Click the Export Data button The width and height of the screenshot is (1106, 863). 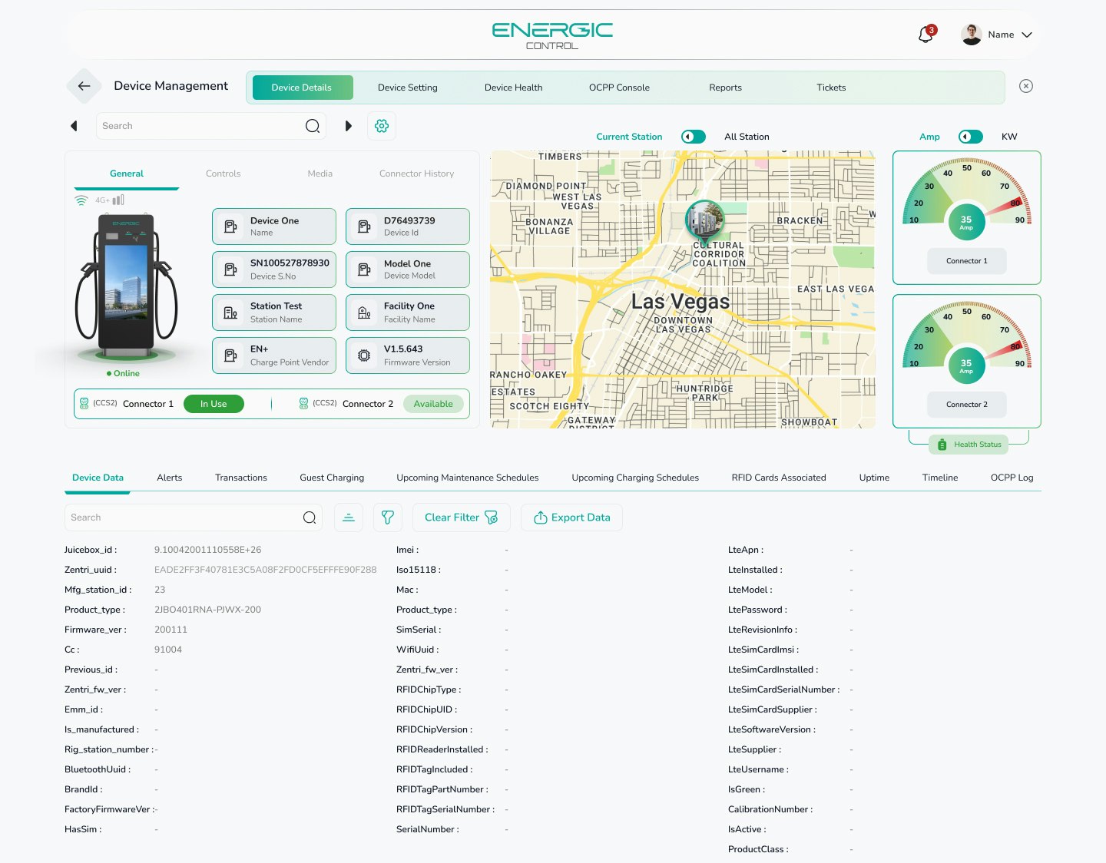(572, 517)
